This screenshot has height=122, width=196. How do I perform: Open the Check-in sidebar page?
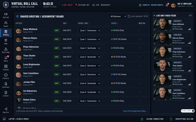pyautogui.click(x=6, y=76)
